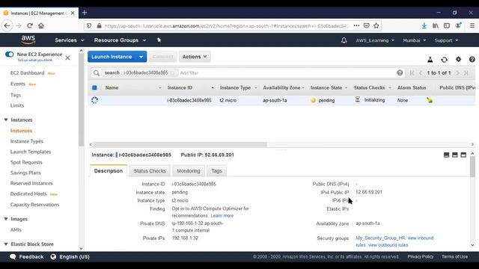Screen dimensions: 479x269
Task: Go to the next results page
Action: point(457,73)
